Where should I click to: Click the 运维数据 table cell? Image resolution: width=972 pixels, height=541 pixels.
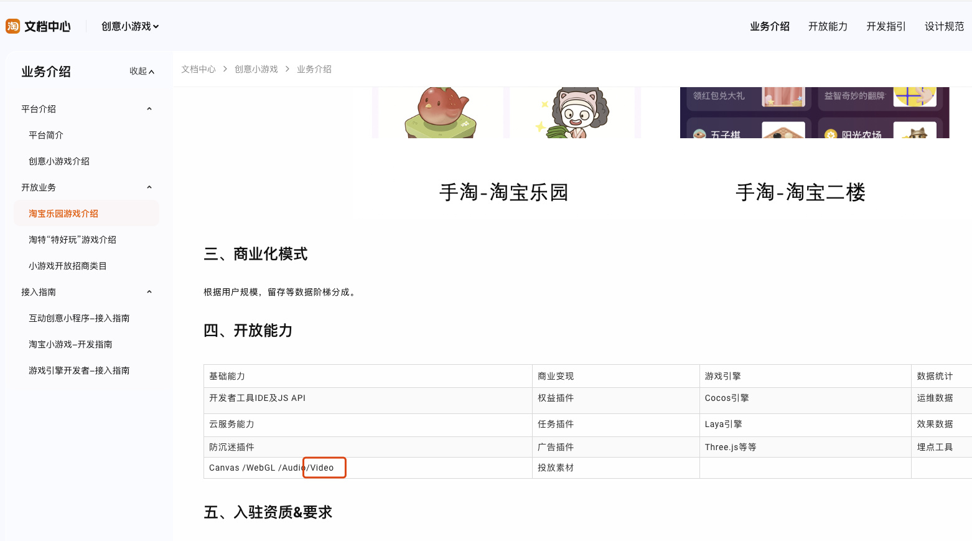(942, 400)
